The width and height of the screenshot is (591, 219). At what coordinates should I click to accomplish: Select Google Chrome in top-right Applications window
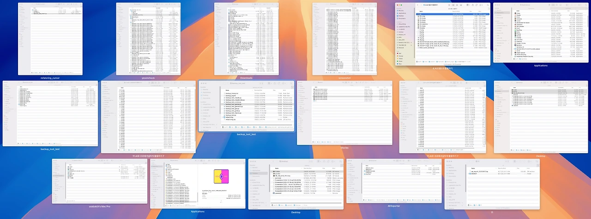549,43
